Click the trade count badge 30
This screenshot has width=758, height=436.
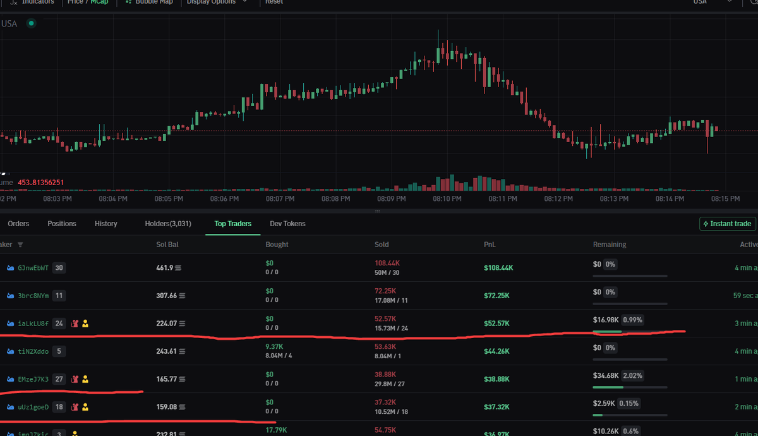[x=59, y=268]
